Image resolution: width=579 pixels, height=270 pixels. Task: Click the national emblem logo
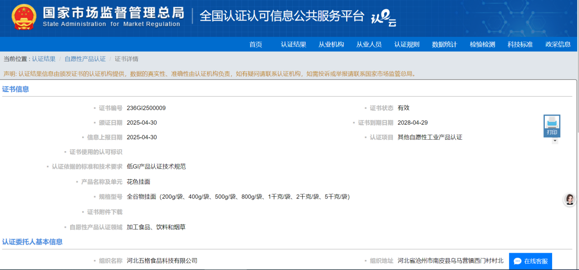(24, 17)
